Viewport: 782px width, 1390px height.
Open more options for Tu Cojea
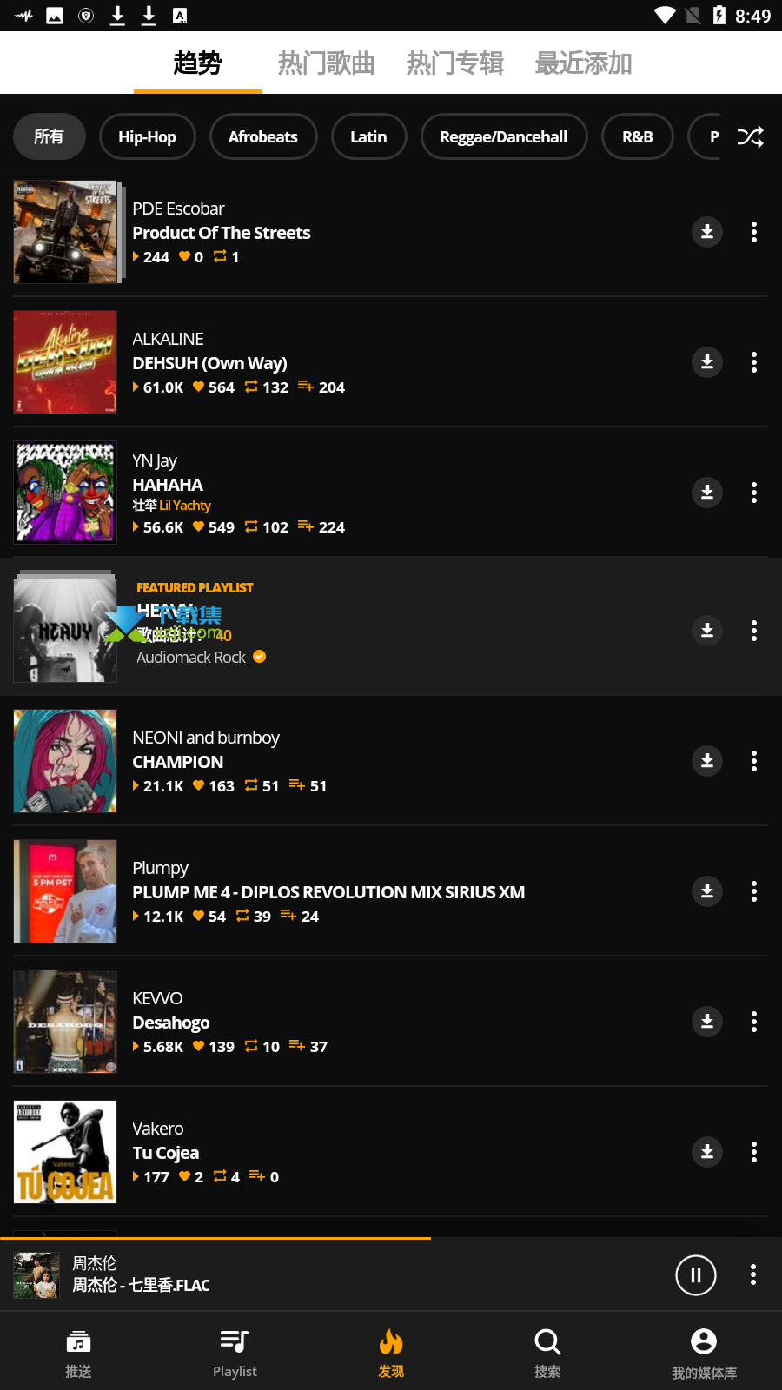753,1151
